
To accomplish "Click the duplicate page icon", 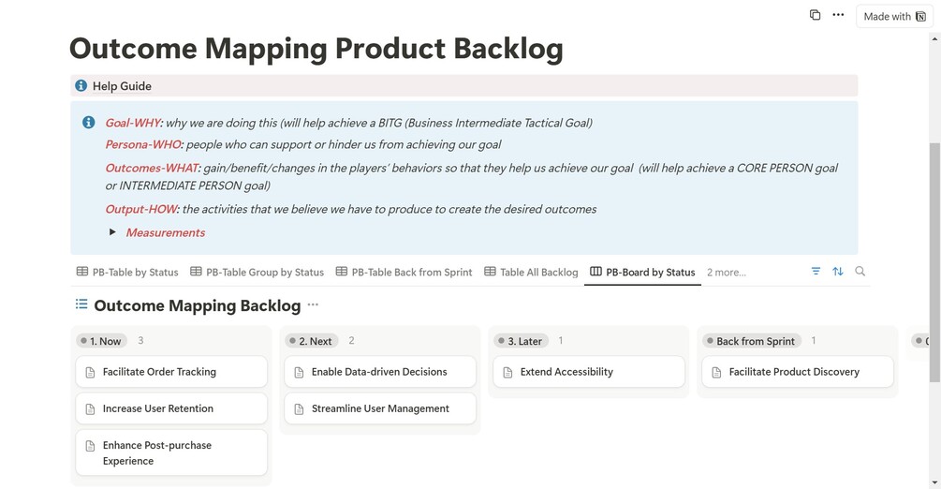I will click(x=815, y=15).
